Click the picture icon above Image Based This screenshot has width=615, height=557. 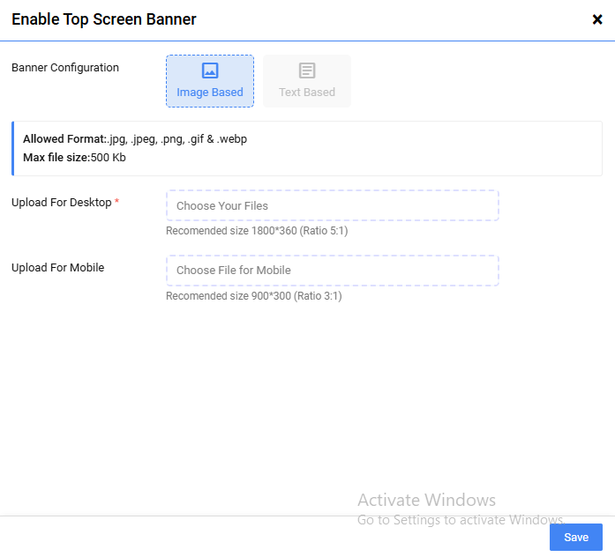point(210,71)
